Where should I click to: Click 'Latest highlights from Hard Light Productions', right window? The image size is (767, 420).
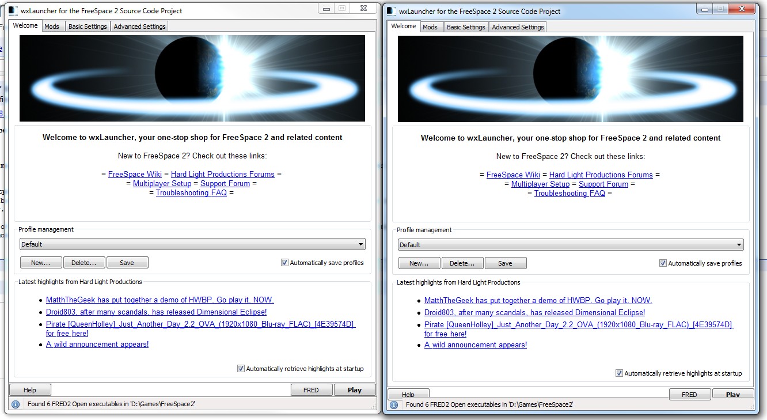coord(458,282)
